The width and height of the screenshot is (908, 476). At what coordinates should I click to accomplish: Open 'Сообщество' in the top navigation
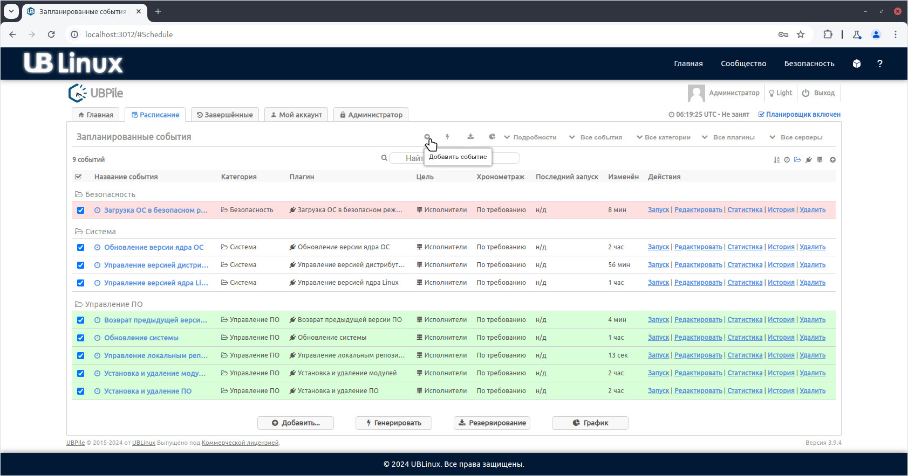click(x=743, y=64)
